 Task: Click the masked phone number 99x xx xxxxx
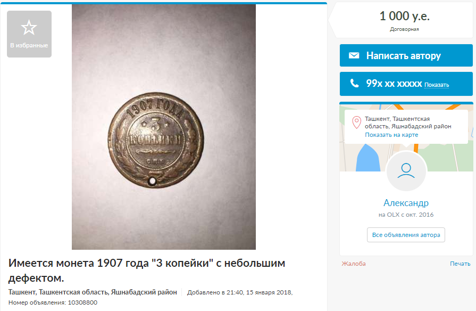394,83
